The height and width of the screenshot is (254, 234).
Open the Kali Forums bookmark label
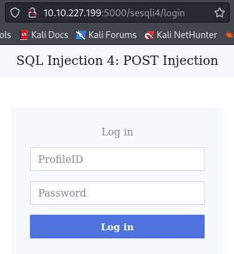(x=112, y=35)
